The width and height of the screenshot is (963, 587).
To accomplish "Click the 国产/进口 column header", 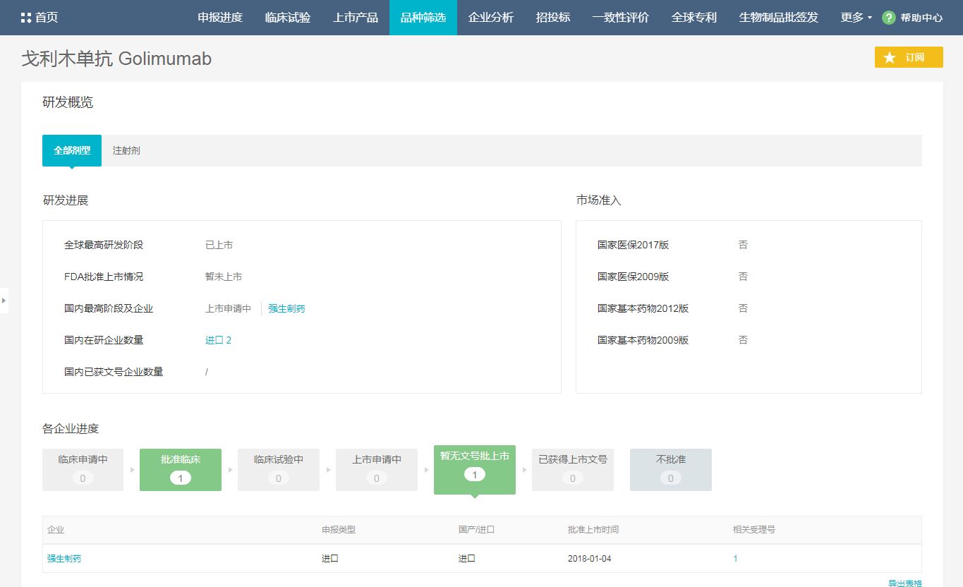I will (x=478, y=529).
